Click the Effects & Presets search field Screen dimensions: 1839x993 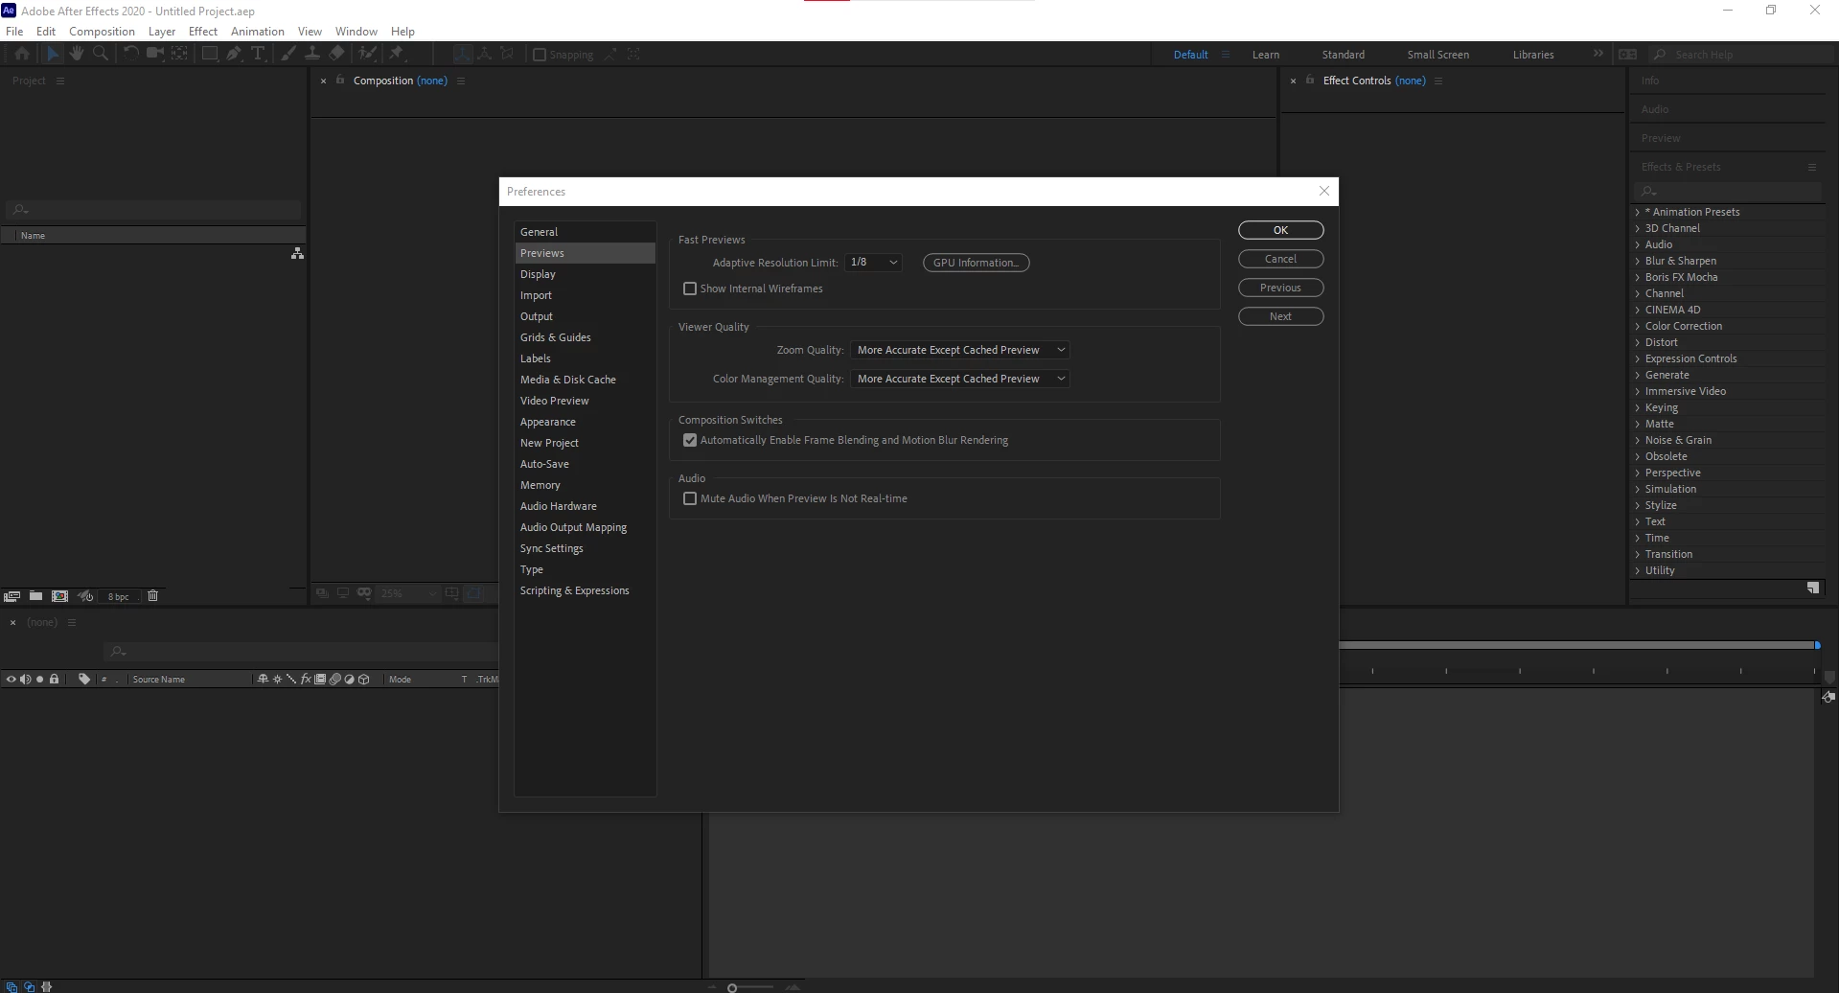click(x=1729, y=192)
